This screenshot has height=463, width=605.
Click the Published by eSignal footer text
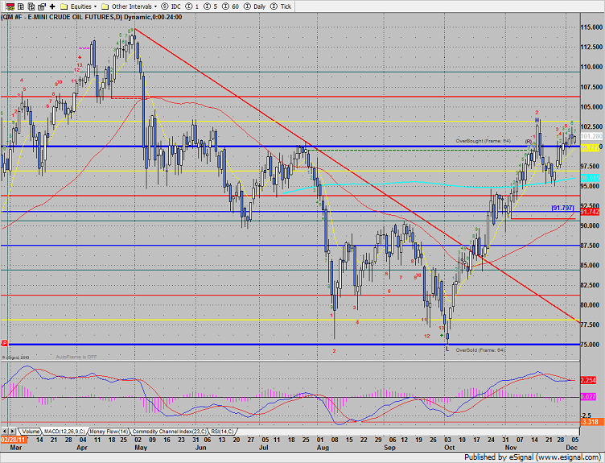point(533,457)
